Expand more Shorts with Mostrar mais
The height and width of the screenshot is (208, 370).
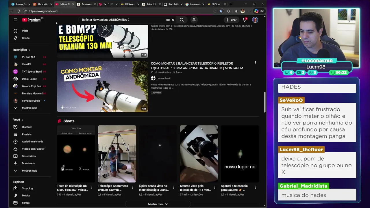point(158,204)
